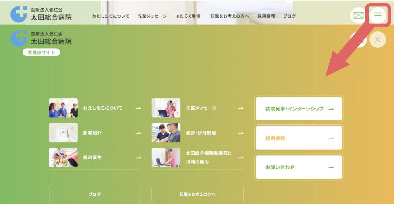Click the arrow on お問い合わせ card
This screenshot has width=394, height=204.
(331, 167)
